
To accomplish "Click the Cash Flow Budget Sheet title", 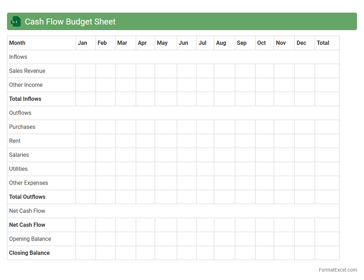I will [70, 22].
